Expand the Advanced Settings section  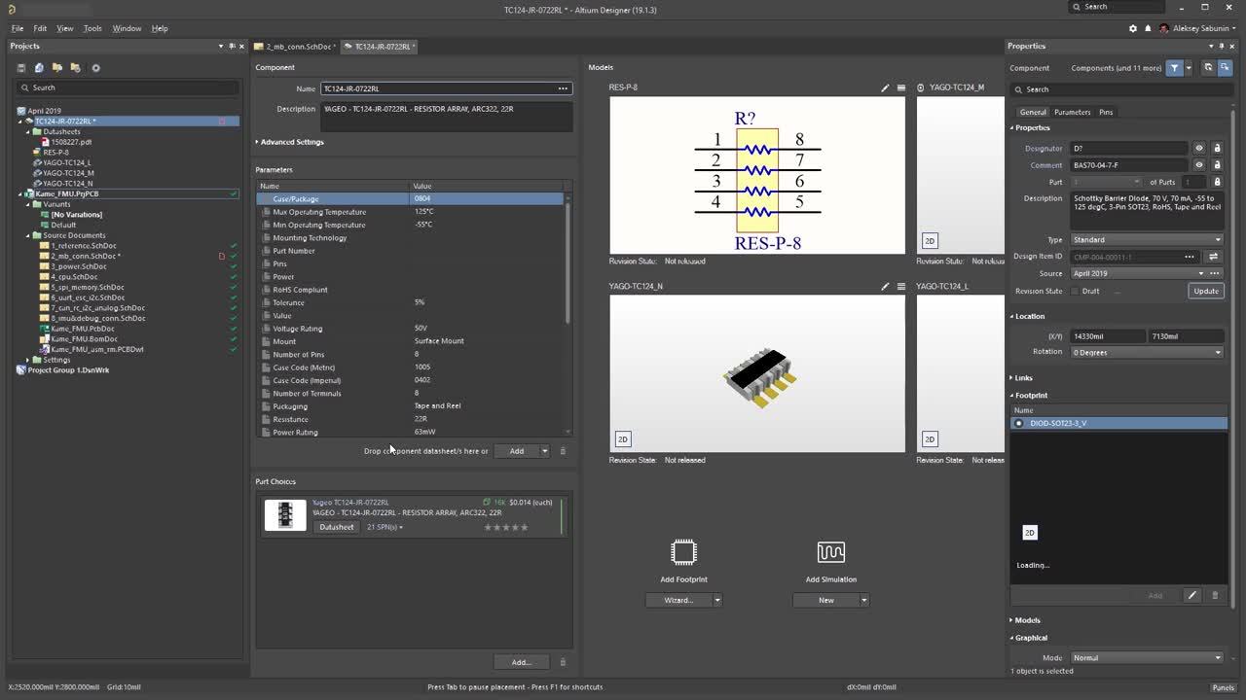coord(290,142)
